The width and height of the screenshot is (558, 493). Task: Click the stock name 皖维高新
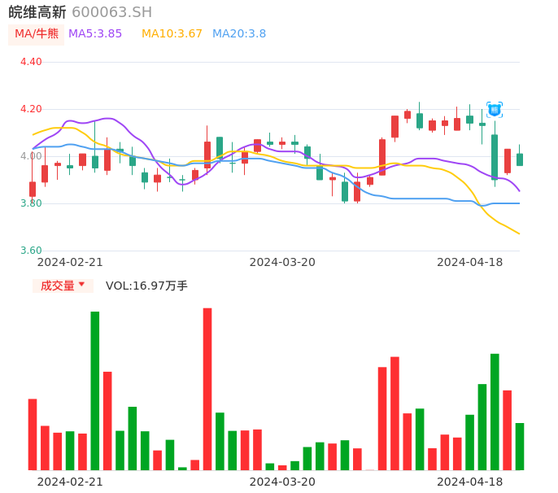(37, 12)
